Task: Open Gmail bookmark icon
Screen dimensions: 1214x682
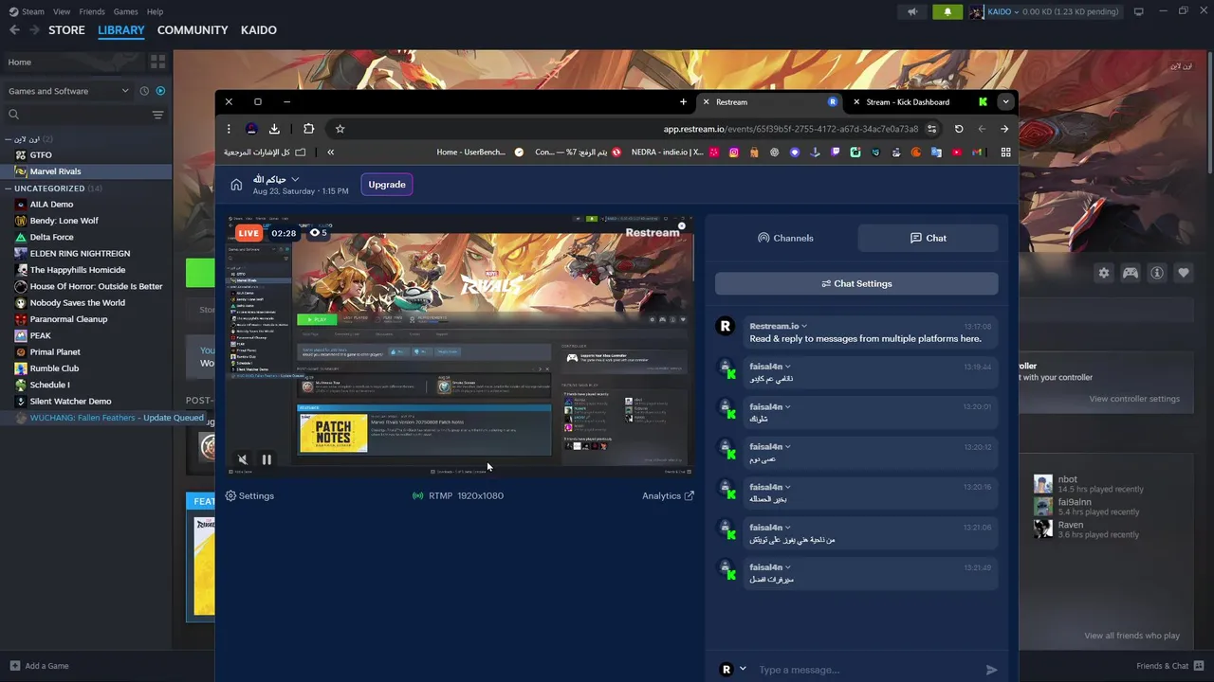Action: coord(977,152)
